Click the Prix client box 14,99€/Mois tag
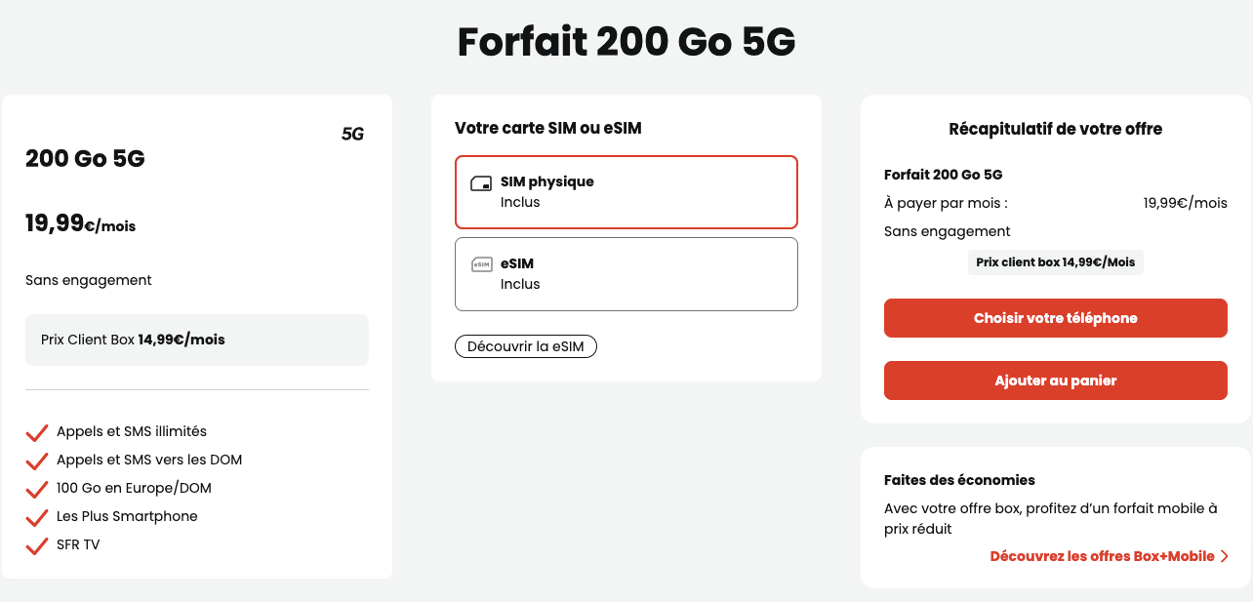The height and width of the screenshot is (602, 1253). coord(1055,262)
